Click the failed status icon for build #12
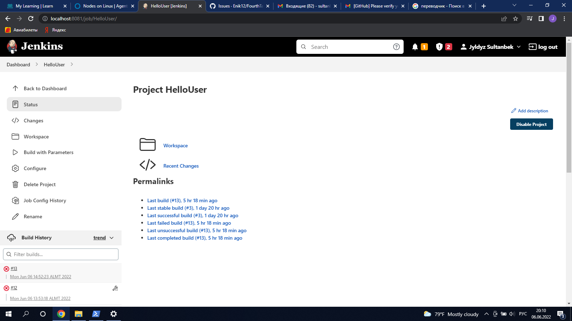572x321 pixels. (6, 288)
